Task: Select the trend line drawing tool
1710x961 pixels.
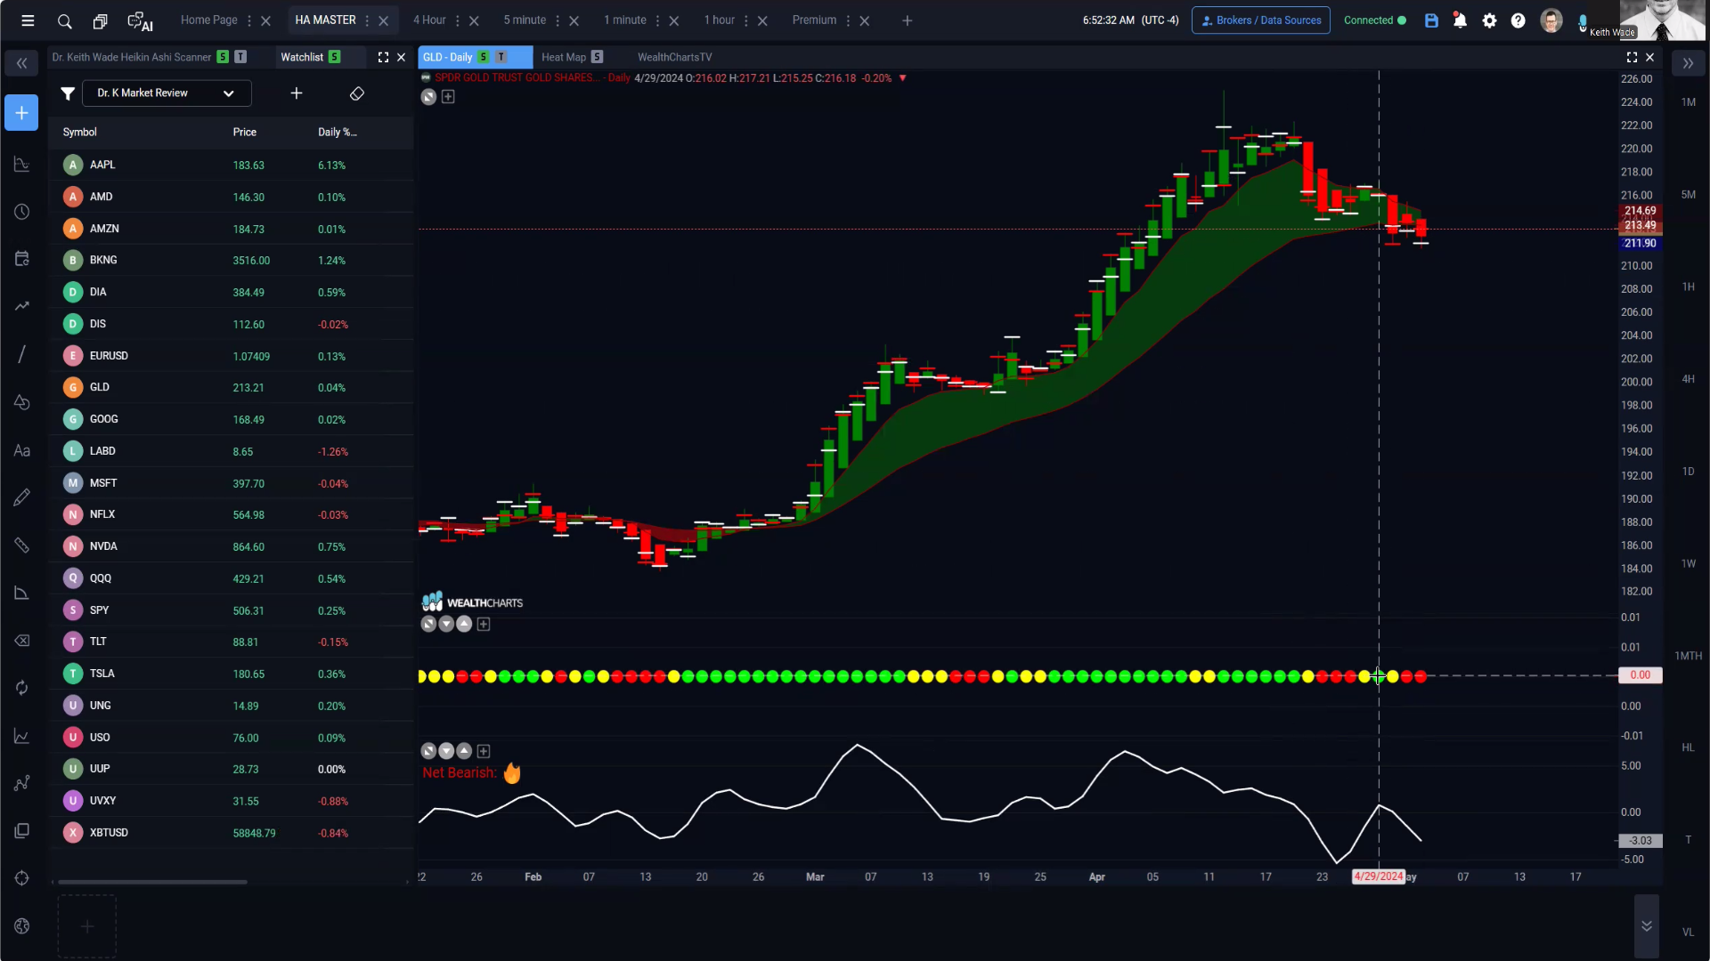Action: [21, 354]
